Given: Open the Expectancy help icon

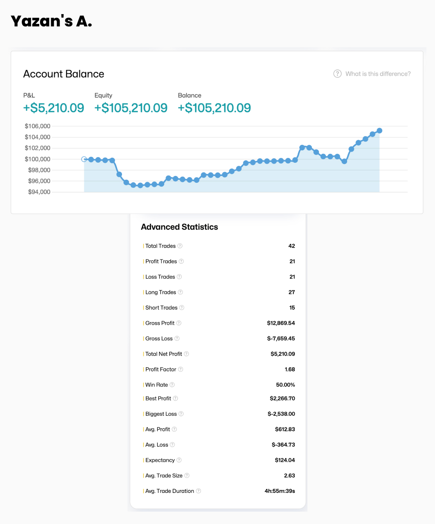Looking at the screenshot, I should click(179, 460).
